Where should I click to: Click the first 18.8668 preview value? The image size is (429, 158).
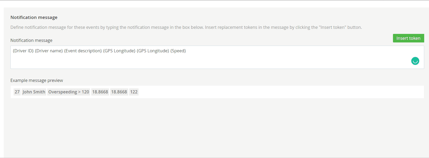[x=100, y=92]
